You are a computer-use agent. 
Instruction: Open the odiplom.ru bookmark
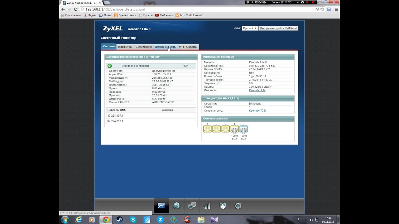[x=190, y=15]
